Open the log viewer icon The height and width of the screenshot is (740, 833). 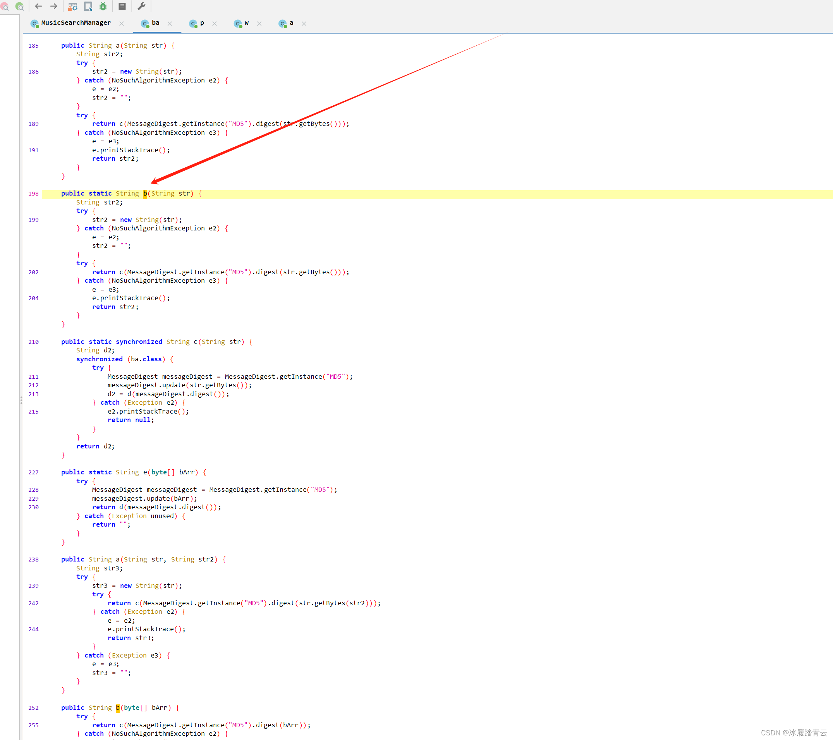pyautogui.click(x=122, y=6)
